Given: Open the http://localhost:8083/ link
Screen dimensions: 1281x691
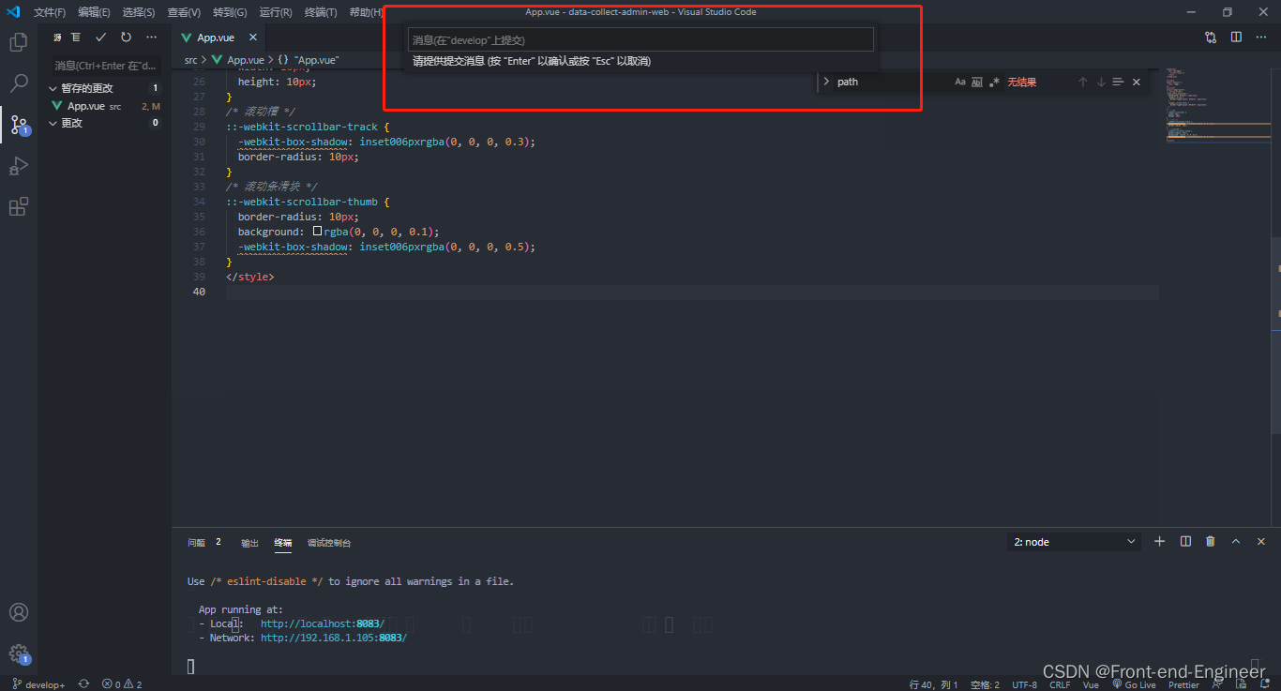Looking at the screenshot, I should (323, 623).
